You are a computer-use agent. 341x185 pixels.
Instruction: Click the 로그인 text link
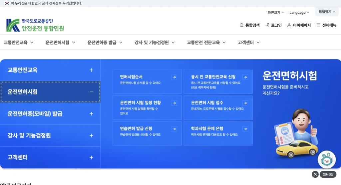tap(276, 25)
